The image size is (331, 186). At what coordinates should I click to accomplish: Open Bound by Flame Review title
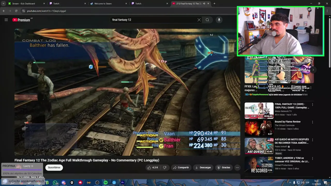click(288, 122)
